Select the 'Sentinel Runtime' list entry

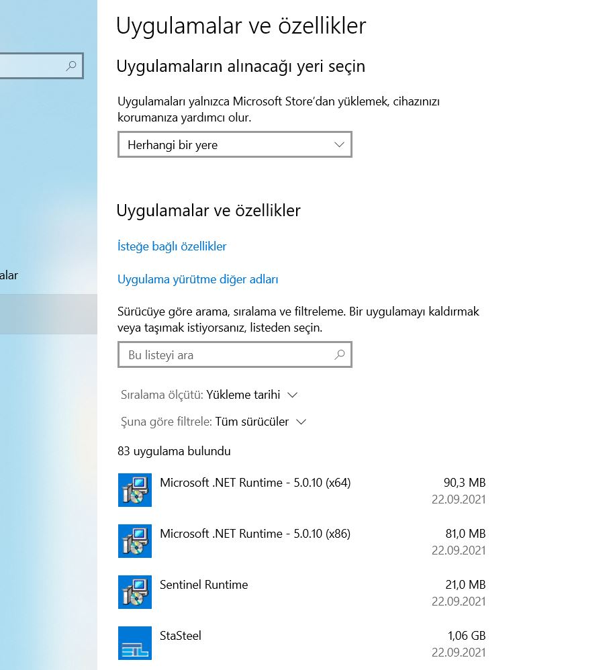pyautogui.click(x=204, y=585)
